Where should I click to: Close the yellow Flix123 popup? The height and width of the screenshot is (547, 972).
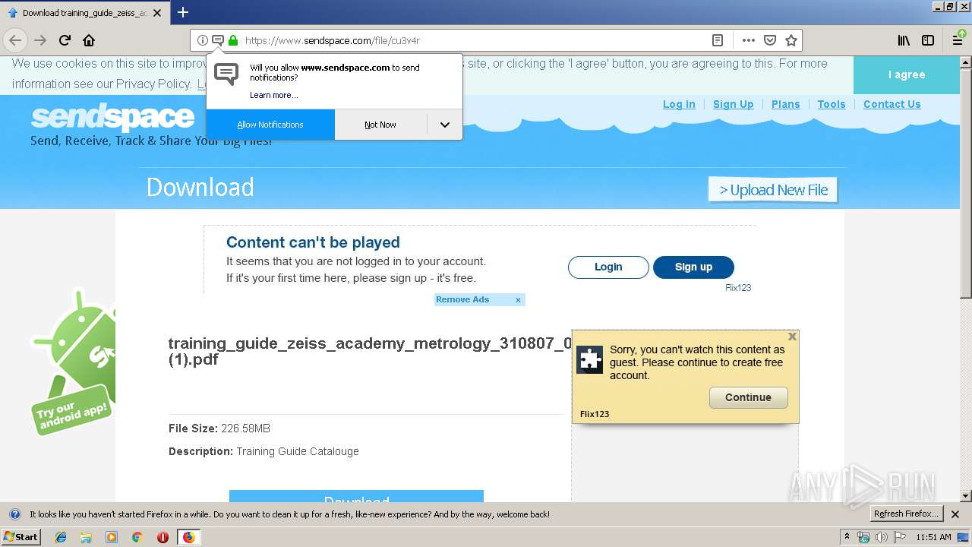click(792, 336)
